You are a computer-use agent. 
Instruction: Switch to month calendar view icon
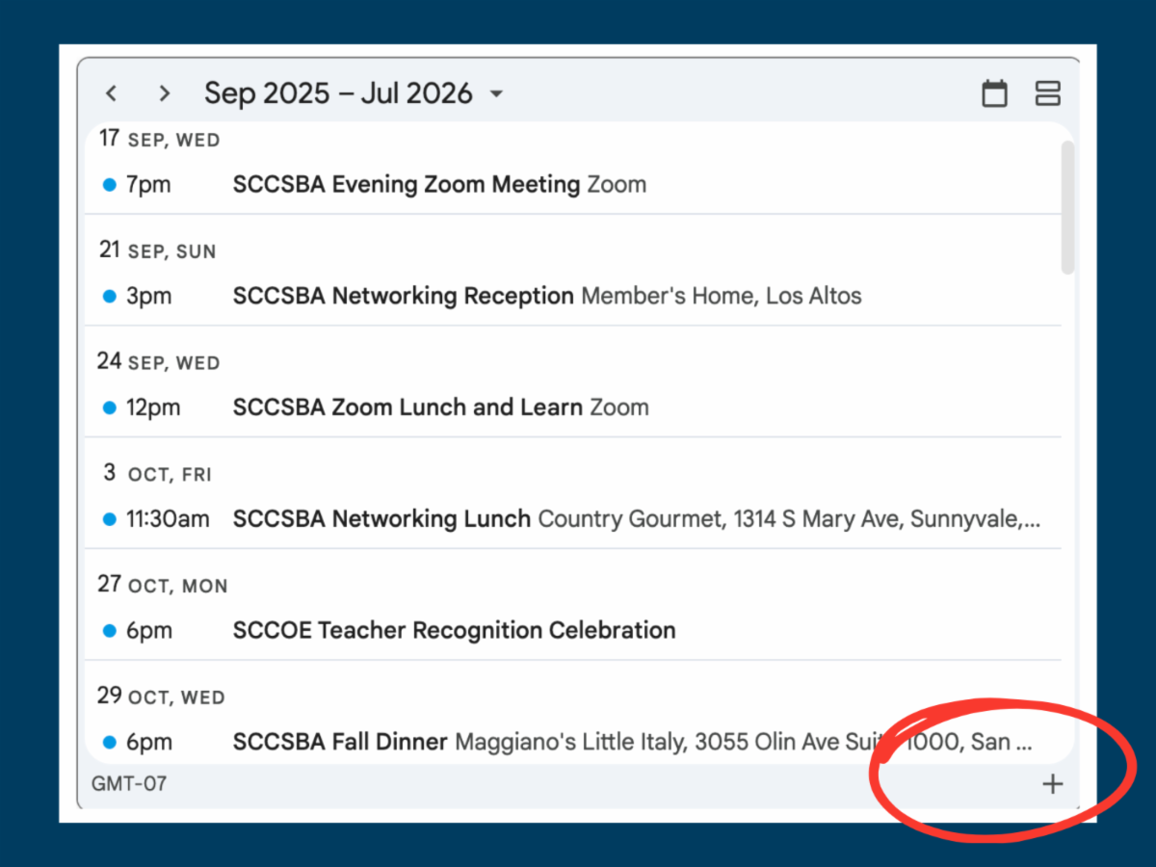click(994, 93)
